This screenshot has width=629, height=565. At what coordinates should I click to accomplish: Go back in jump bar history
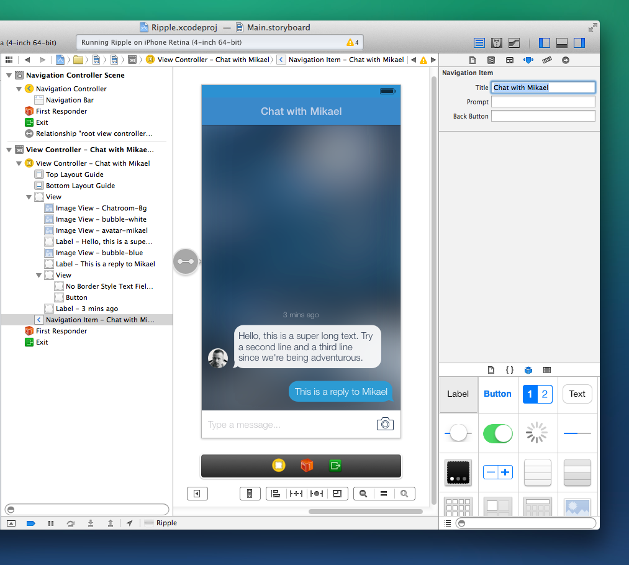(27, 60)
